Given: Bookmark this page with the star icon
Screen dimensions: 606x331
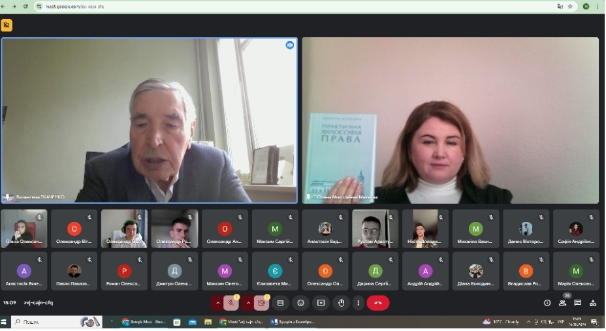Looking at the screenshot, I should 570,7.
